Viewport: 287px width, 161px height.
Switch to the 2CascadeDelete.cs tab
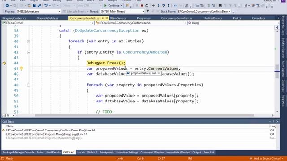47,18
